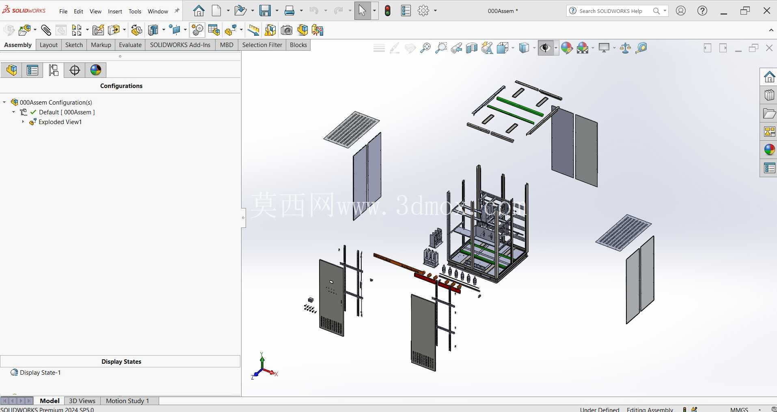Open the DisplayManager color sphere tab
The height and width of the screenshot is (412, 777).
point(96,70)
